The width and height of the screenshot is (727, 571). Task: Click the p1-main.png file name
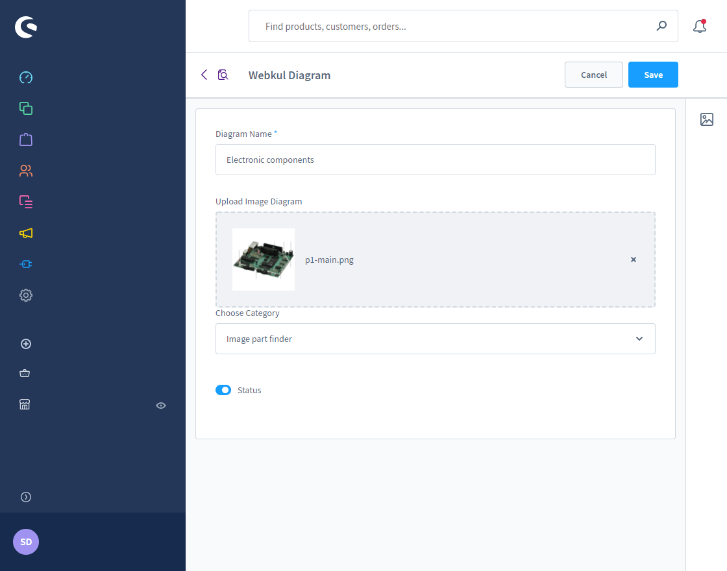coord(329,260)
